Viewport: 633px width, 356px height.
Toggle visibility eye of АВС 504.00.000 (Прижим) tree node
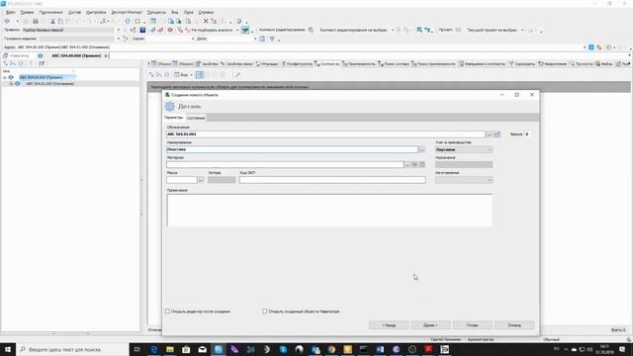(x=11, y=77)
